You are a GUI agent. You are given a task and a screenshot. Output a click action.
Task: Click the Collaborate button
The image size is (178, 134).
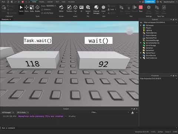[x=150, y=2]
